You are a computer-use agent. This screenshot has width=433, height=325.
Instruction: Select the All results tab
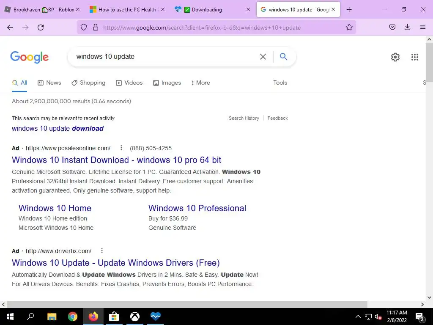tap(19, 83)
